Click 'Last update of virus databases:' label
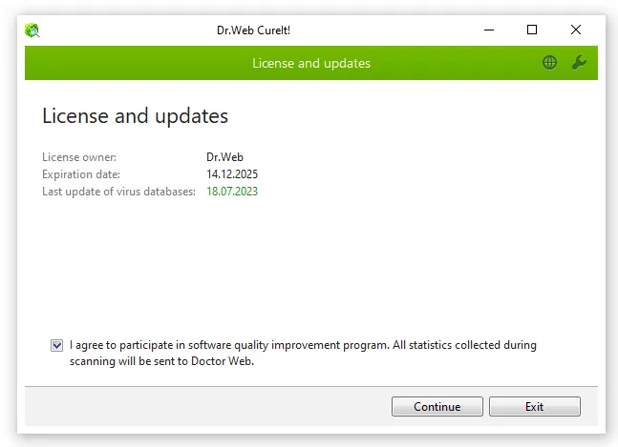 tap(118, 192)
